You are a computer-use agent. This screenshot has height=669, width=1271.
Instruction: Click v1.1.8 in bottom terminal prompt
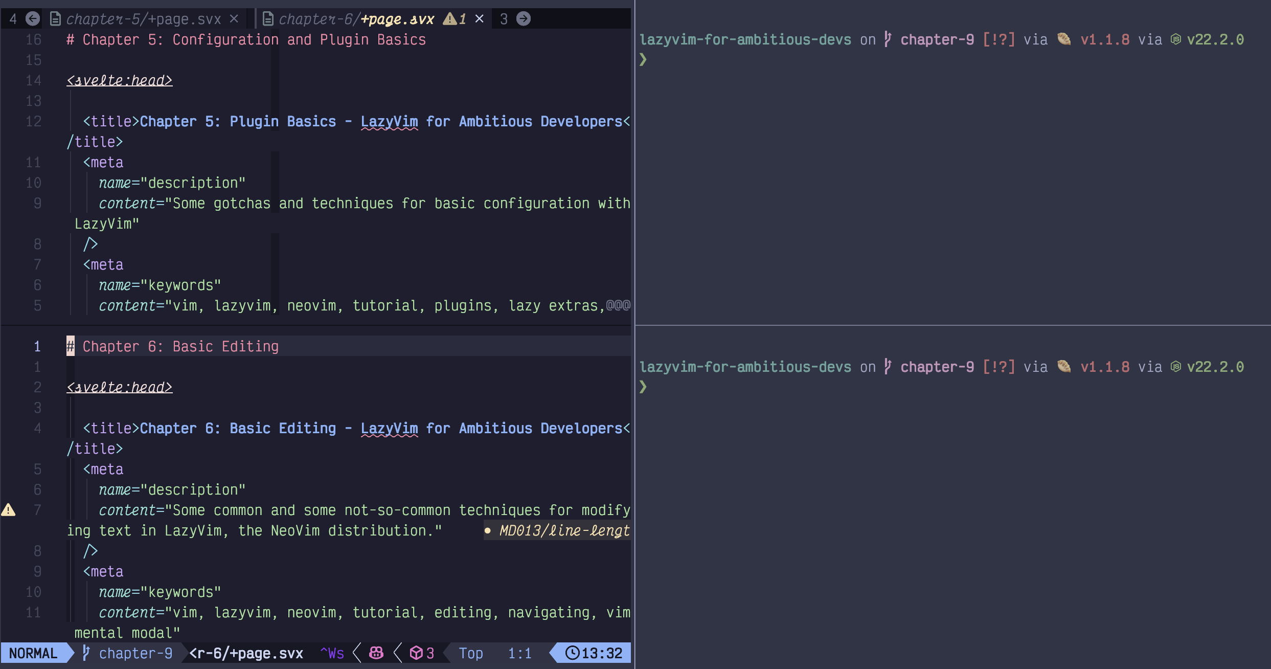point(1105,367)
